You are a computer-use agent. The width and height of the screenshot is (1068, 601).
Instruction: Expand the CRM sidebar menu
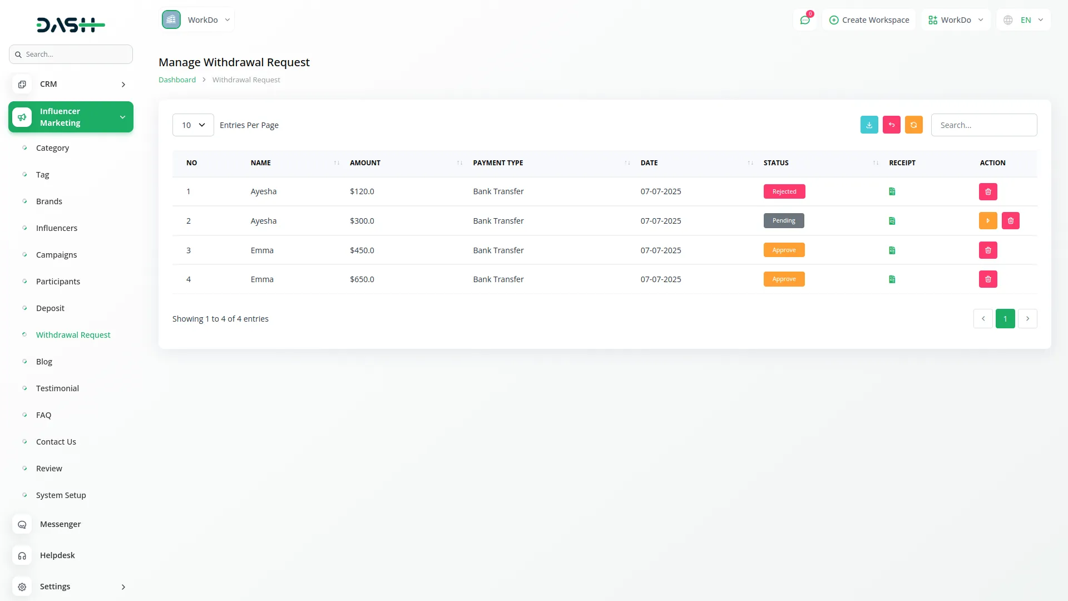[71, 84]
